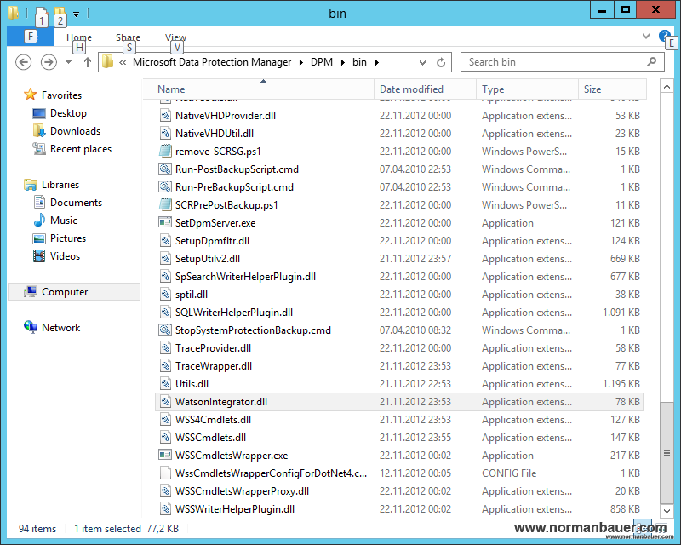Open the Share ribbon tab
The height and width of the screenshot is (545, 681).
(x=129, y=37)
